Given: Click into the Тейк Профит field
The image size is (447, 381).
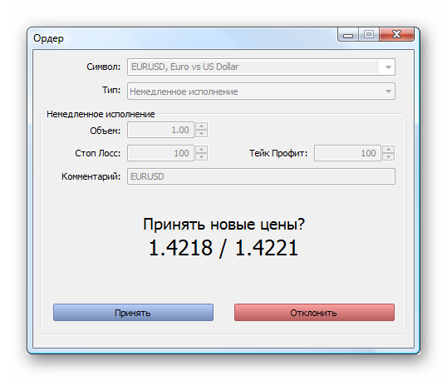Looking at the screenshot, I should pyautogui.click(x=347, y=153).
